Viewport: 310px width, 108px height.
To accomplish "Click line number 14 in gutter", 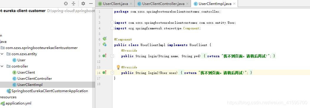I will 98,73.
